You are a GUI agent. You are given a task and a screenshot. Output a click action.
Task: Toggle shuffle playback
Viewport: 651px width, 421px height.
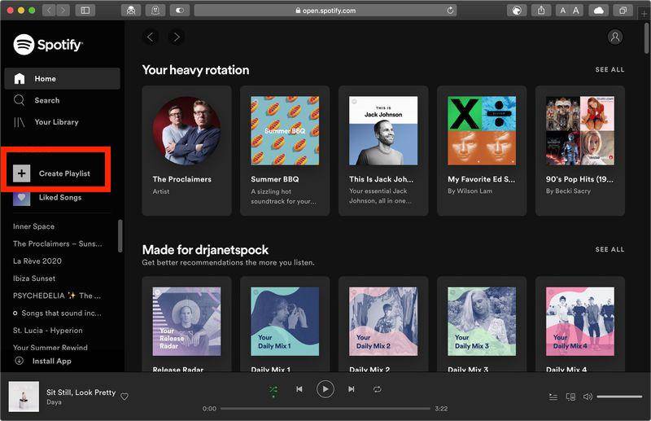point(273,389)
